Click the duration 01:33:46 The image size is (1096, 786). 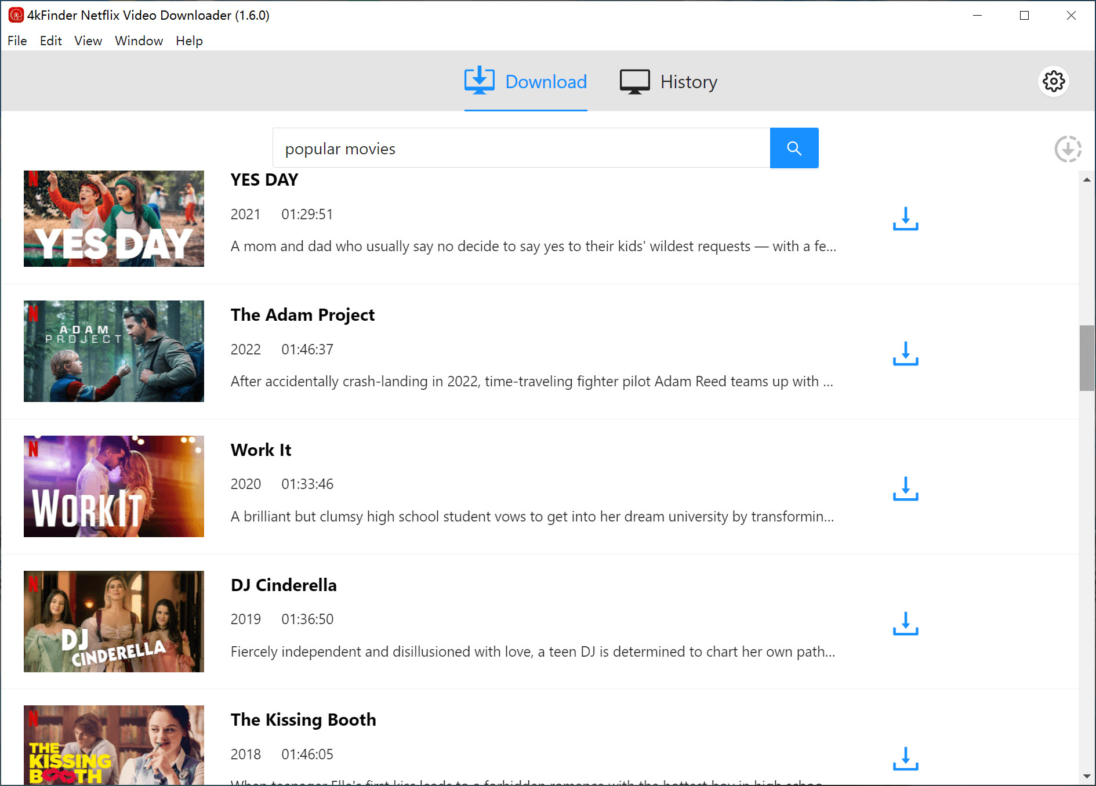pyautogui.click(x=307, y=484)
